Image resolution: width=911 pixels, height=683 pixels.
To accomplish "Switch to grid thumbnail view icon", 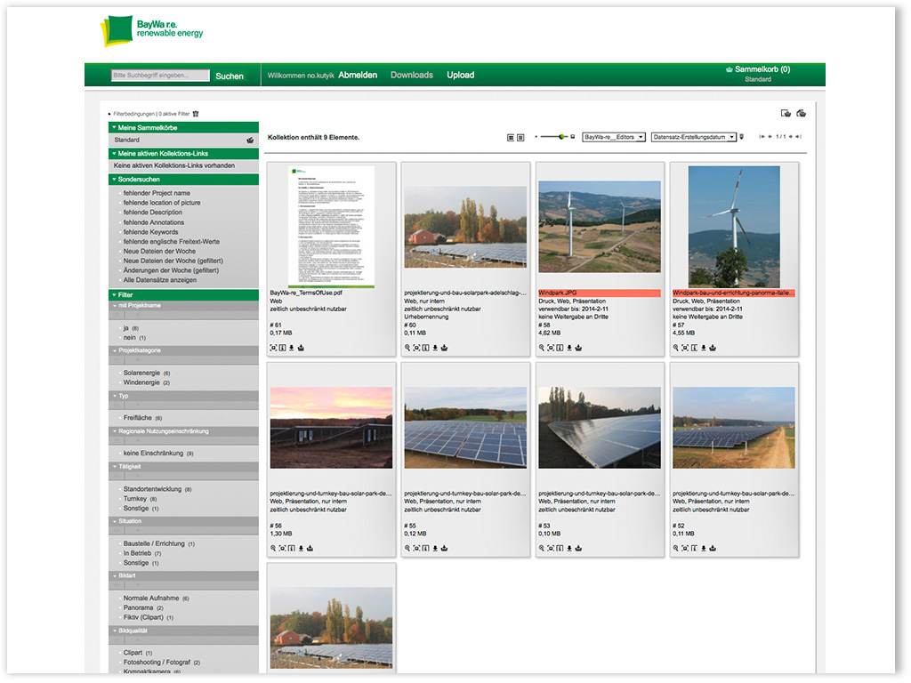I will (x=511, y=137).
